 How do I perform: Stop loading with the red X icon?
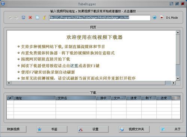coord(30,18)
